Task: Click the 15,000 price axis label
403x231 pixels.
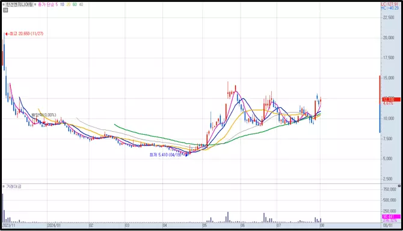Action: [x=389, y=78]
